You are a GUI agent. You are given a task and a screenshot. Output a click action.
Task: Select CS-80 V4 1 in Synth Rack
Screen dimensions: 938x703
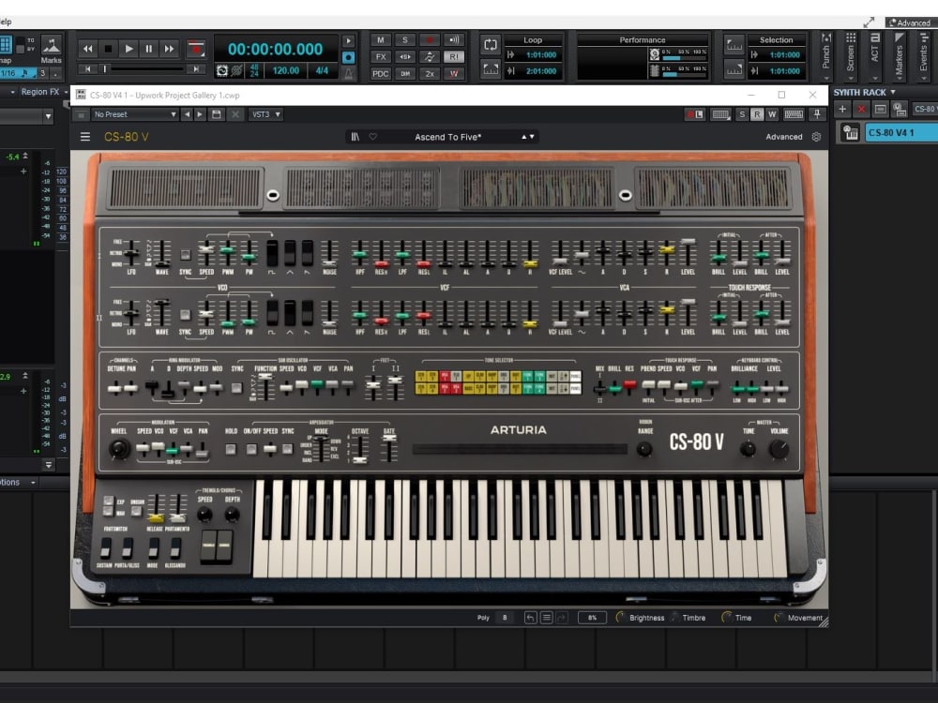[900, 133]
